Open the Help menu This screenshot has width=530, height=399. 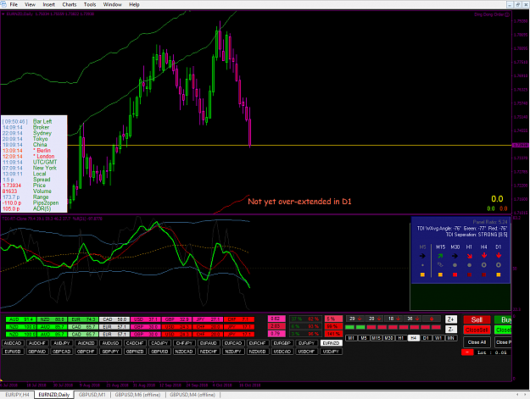(x=134, y=4)
